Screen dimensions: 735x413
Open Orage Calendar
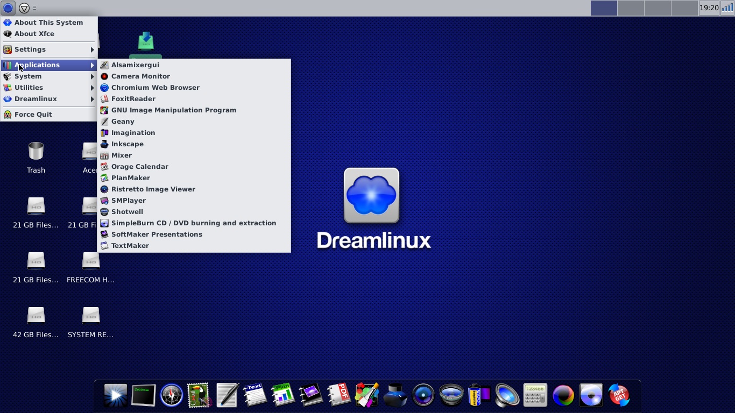point(194,167)
